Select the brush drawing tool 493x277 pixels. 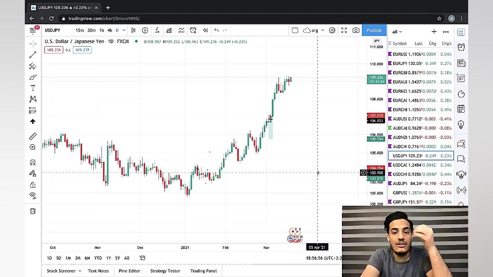tap(33, 77)
